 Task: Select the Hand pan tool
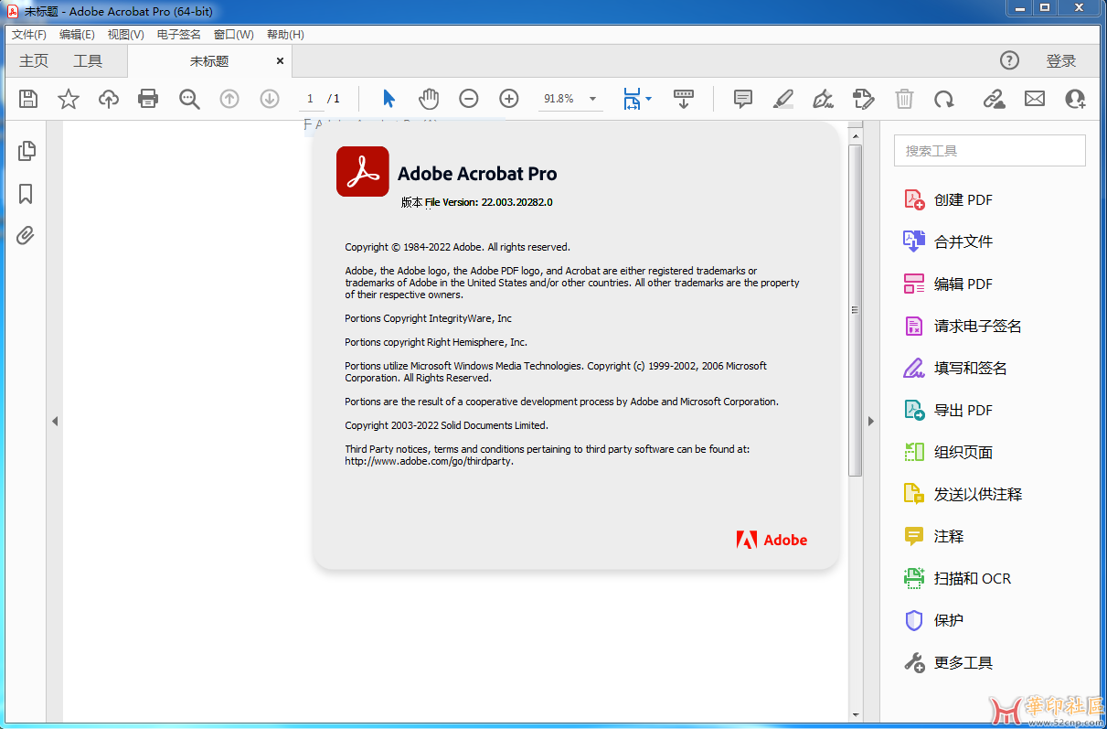(x=429, y=99)
